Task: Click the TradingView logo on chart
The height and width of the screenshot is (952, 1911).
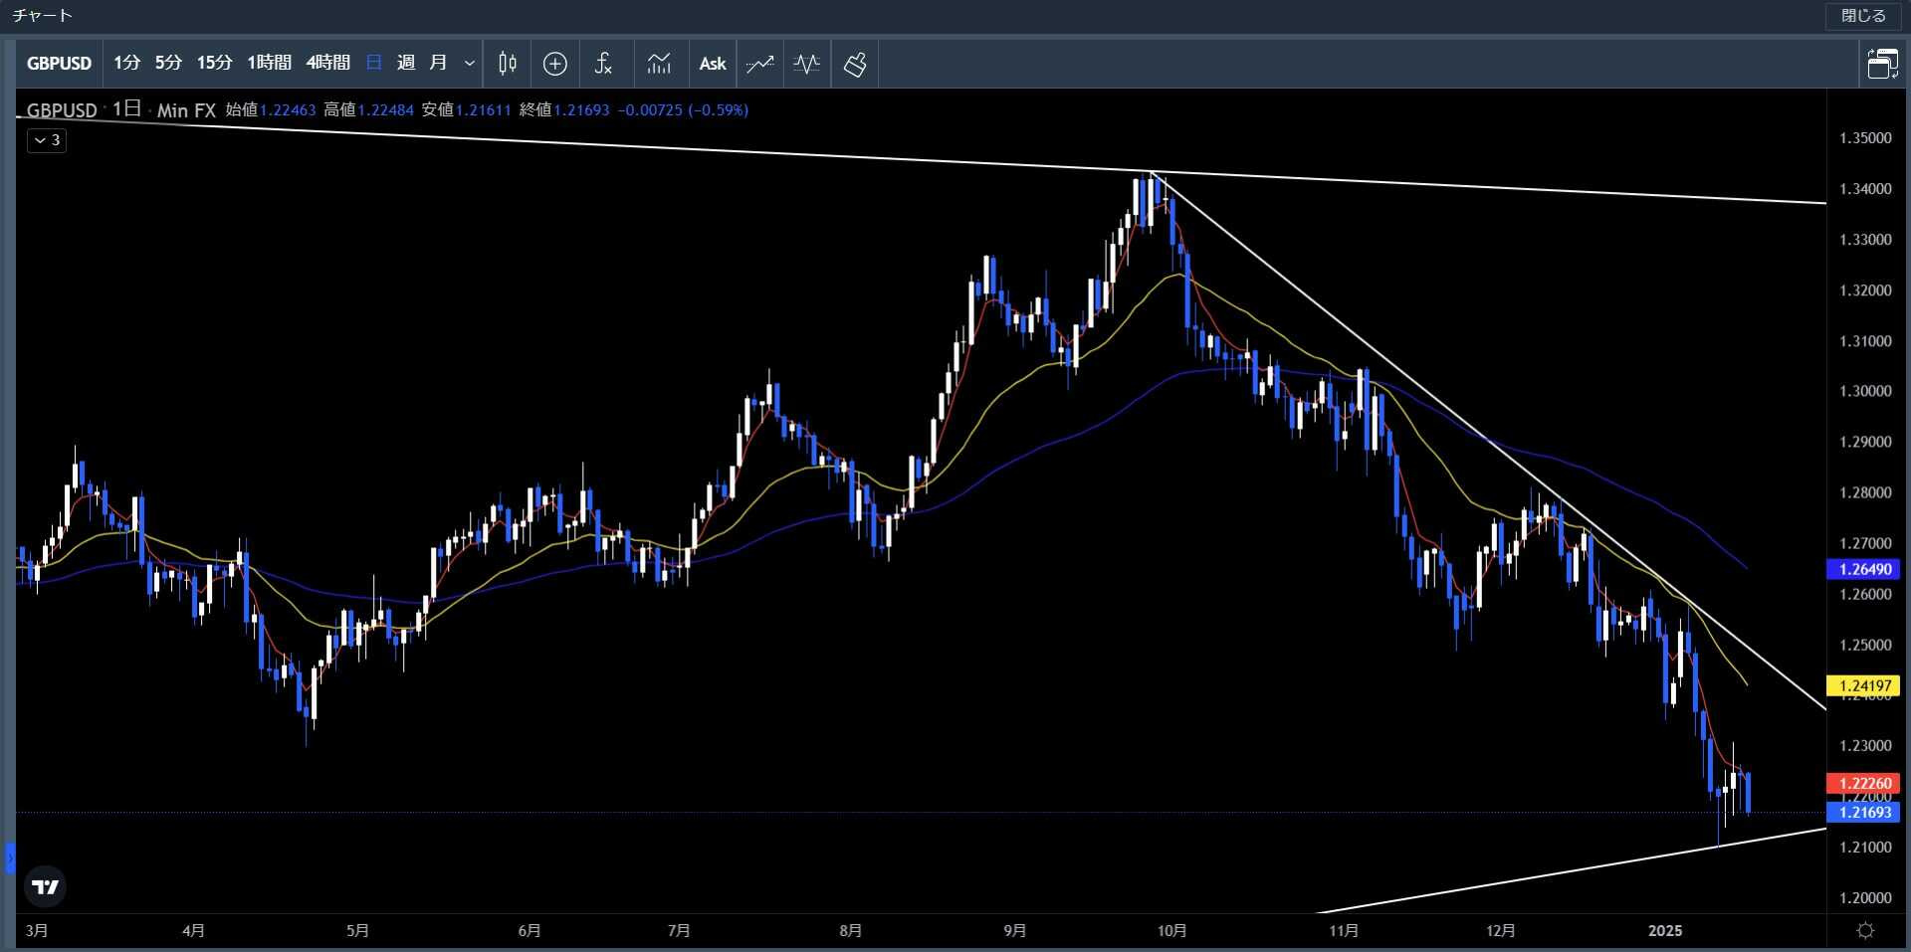Action: (x=46, y=886)
